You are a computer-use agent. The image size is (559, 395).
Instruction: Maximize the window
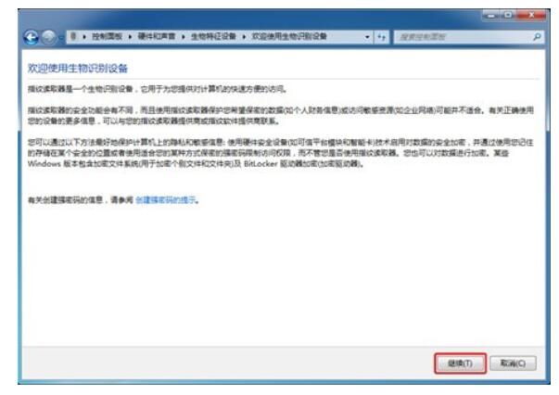[x=508, y=15]
